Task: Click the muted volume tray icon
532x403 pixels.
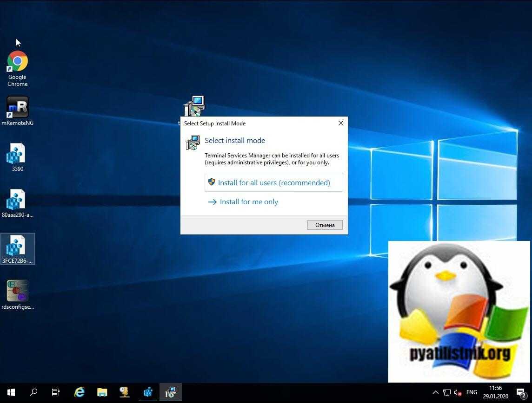Action: click(458, 392)
